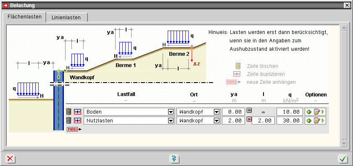Click the vertical scrollbar down arrow
Viewport: 353px width, 166px height.
pyautogui.click(x=344, y=143)
